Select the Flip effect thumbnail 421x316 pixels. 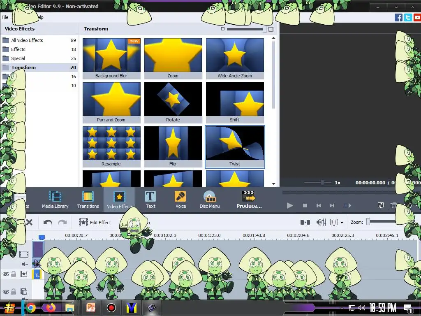coord(173,147)
